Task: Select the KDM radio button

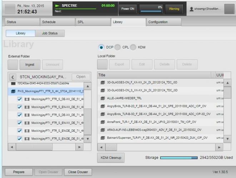Action: pos(133,47)
